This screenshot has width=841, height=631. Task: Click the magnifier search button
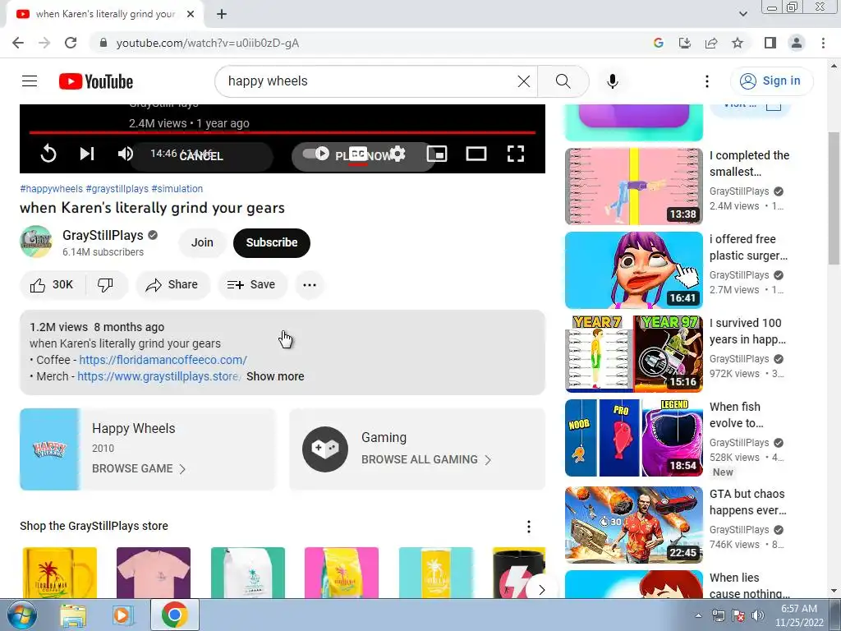[x=563, y=81]
